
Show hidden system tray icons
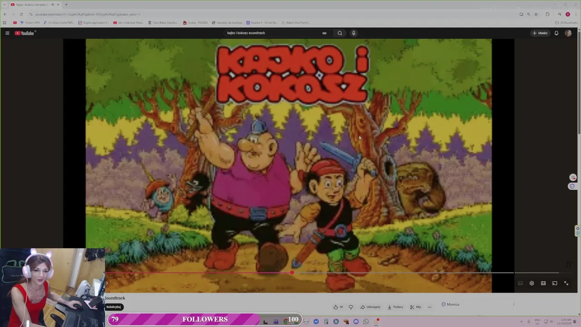pyautogui.click(x=522, y=322)
